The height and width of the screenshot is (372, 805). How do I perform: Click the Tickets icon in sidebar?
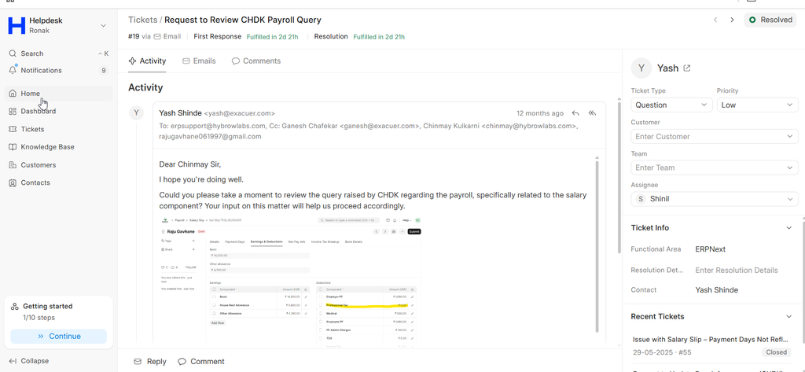(x=13, y=129)
